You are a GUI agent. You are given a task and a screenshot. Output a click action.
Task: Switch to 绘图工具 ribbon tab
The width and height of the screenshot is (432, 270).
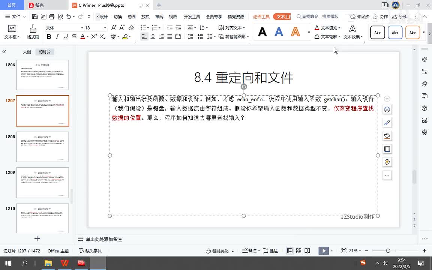(x=261, y=16)
